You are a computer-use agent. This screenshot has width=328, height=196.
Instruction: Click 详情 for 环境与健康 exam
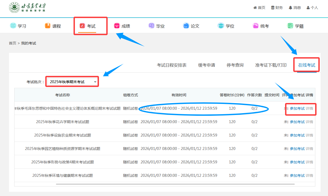click(309, 175)
